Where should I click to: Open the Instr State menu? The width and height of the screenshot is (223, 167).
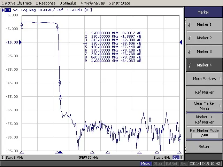(119, 3)
